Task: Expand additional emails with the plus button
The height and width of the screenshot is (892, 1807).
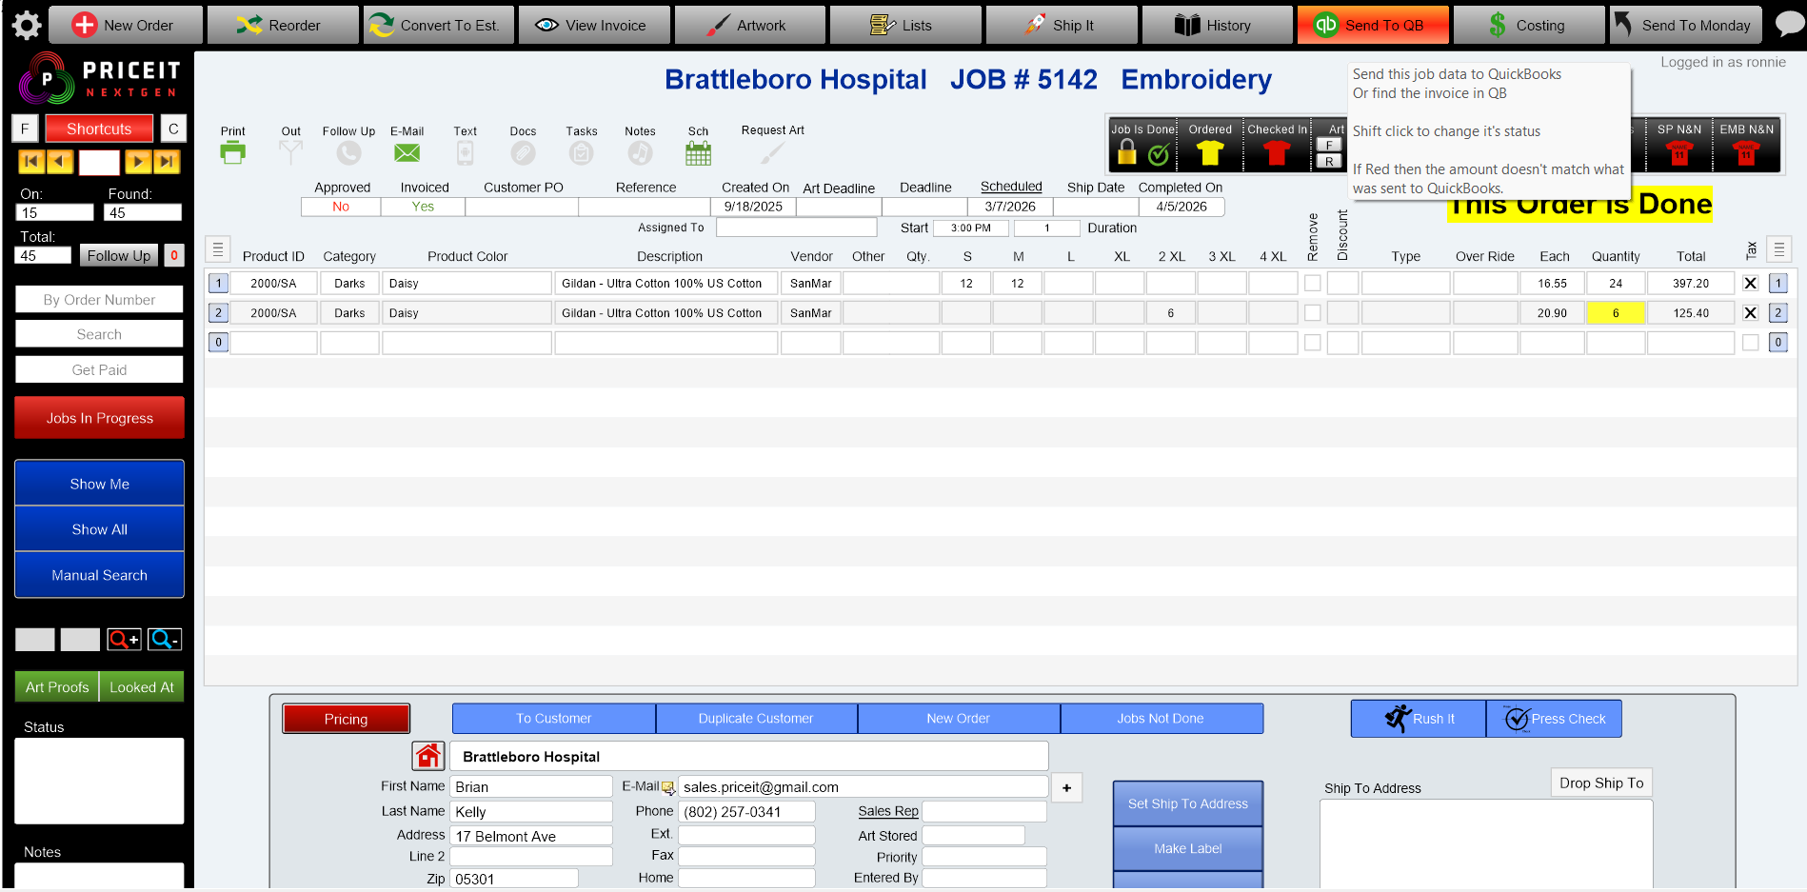Action: [1066, 787]
